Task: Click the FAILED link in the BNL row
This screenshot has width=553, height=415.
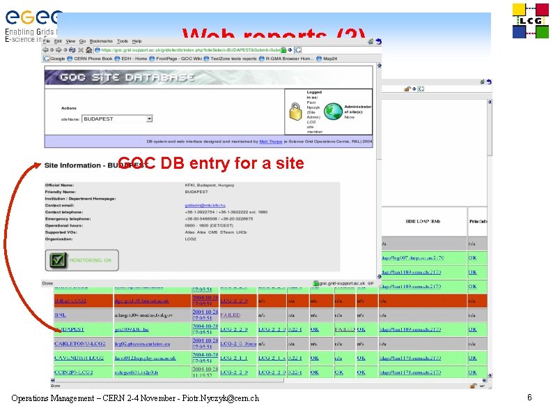Action: coord(231,315)
